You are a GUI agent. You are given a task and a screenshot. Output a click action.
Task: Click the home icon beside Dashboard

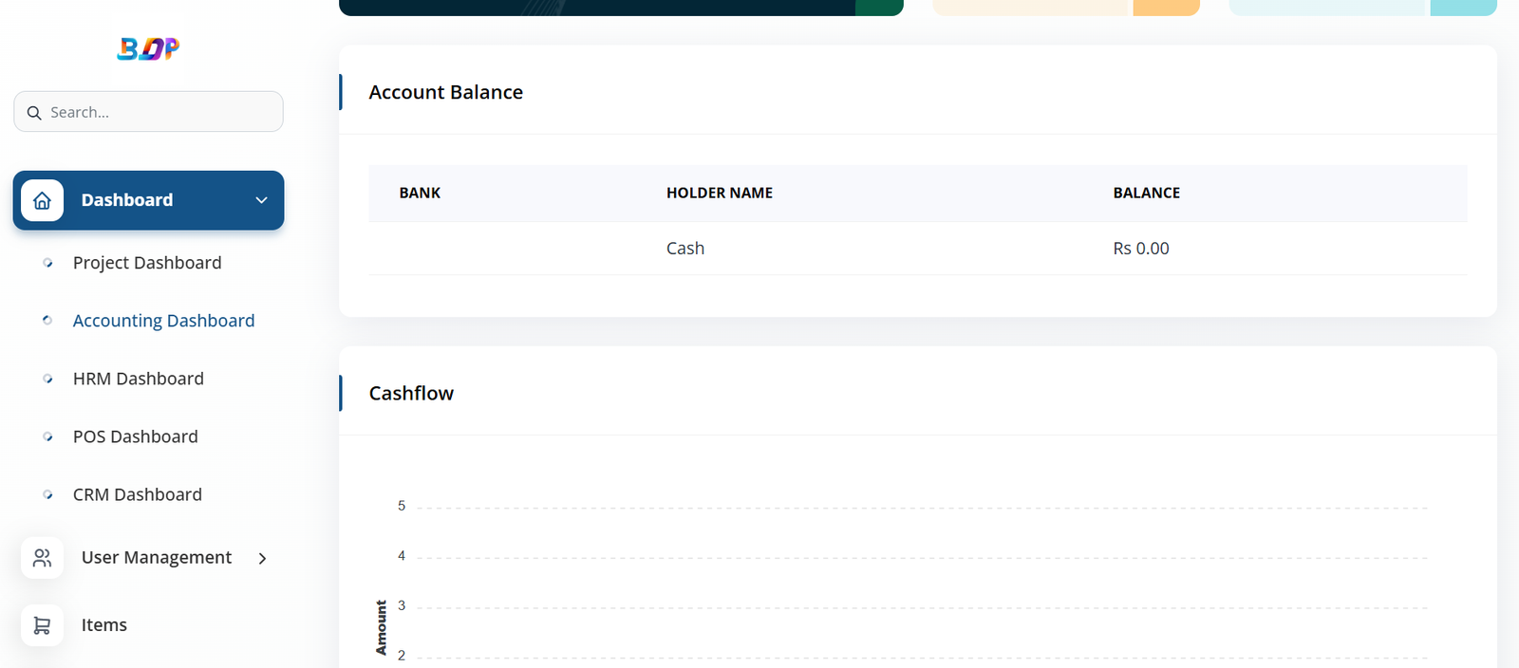(x=42, y=200)
